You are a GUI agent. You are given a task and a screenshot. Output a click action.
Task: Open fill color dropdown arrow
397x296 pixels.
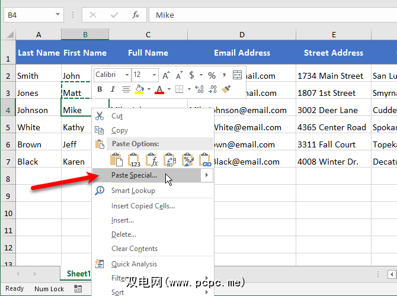(149, 89)
